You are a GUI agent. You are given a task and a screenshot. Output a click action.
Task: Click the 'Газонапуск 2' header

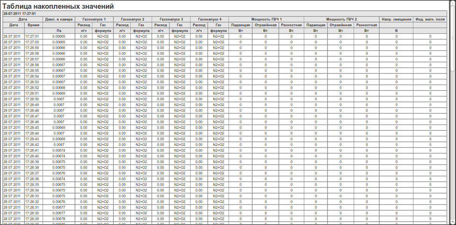coord(132,19)
